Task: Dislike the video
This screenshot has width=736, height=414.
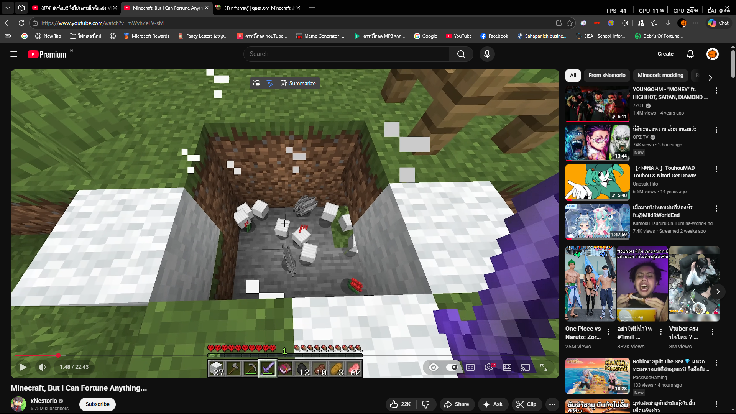Action: pyautogui.click(x=426, y=404)
